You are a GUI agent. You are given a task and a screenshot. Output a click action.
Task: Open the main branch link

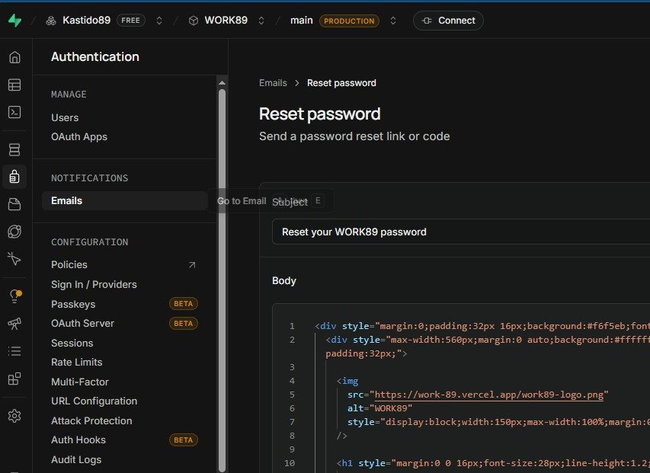[x=301, y=21]
